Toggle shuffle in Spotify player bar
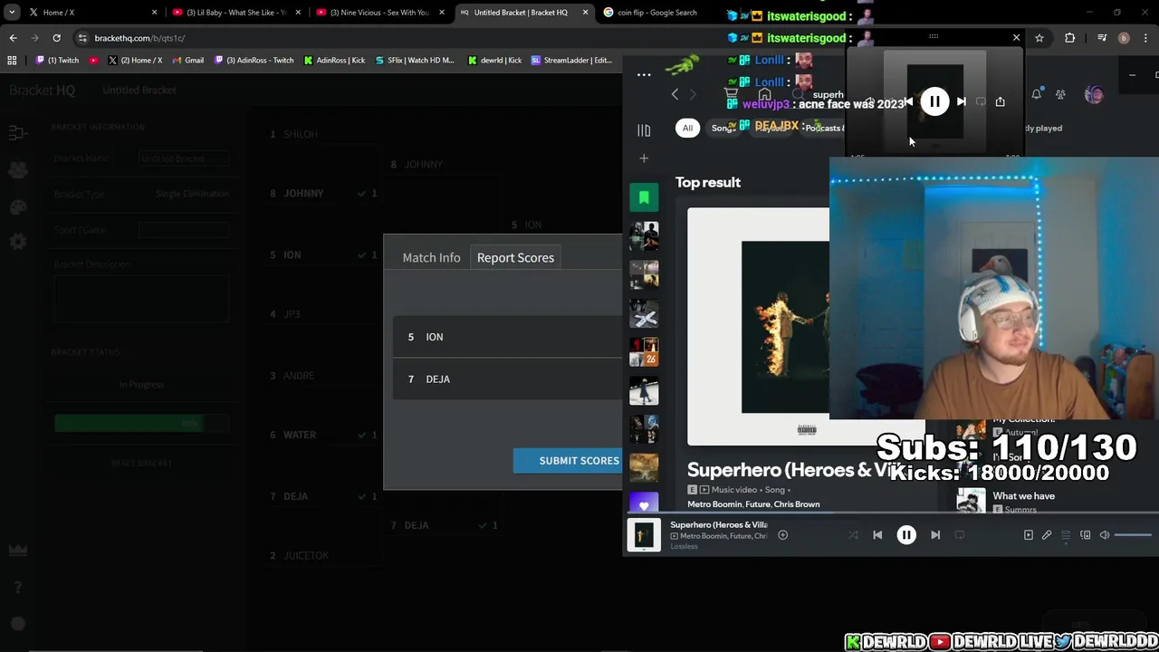The image size is (1159, 652). coord(853,535)
